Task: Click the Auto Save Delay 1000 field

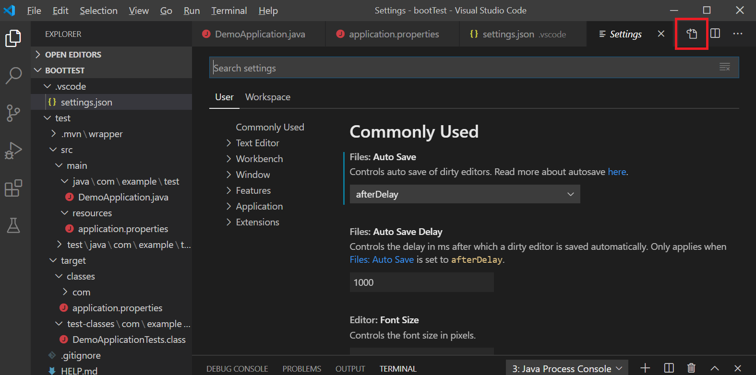Action: pyautogui.click(x=421, y=282)
